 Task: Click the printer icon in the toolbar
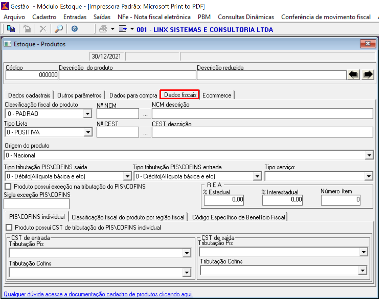pos(103,29)
